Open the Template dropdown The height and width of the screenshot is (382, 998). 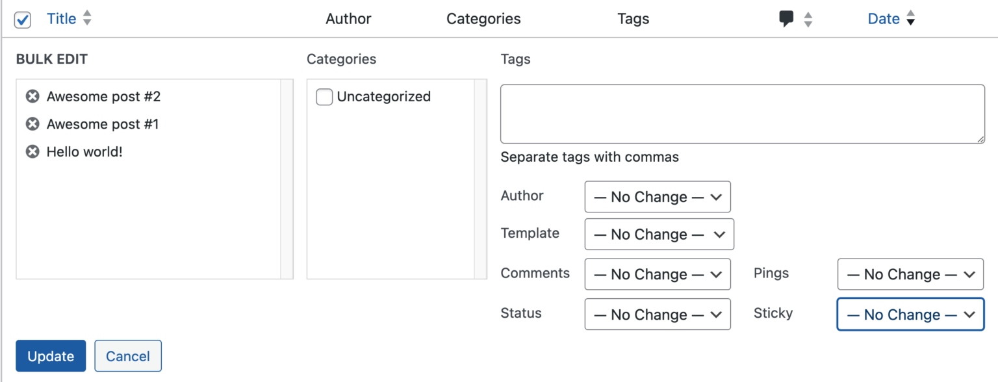[659, 234]
